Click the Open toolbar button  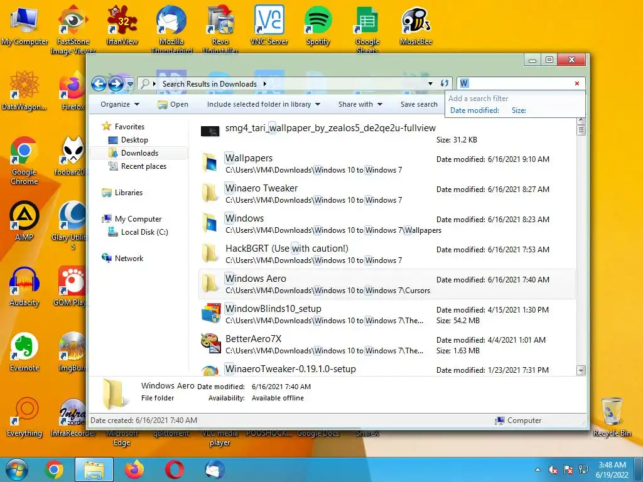173,104
